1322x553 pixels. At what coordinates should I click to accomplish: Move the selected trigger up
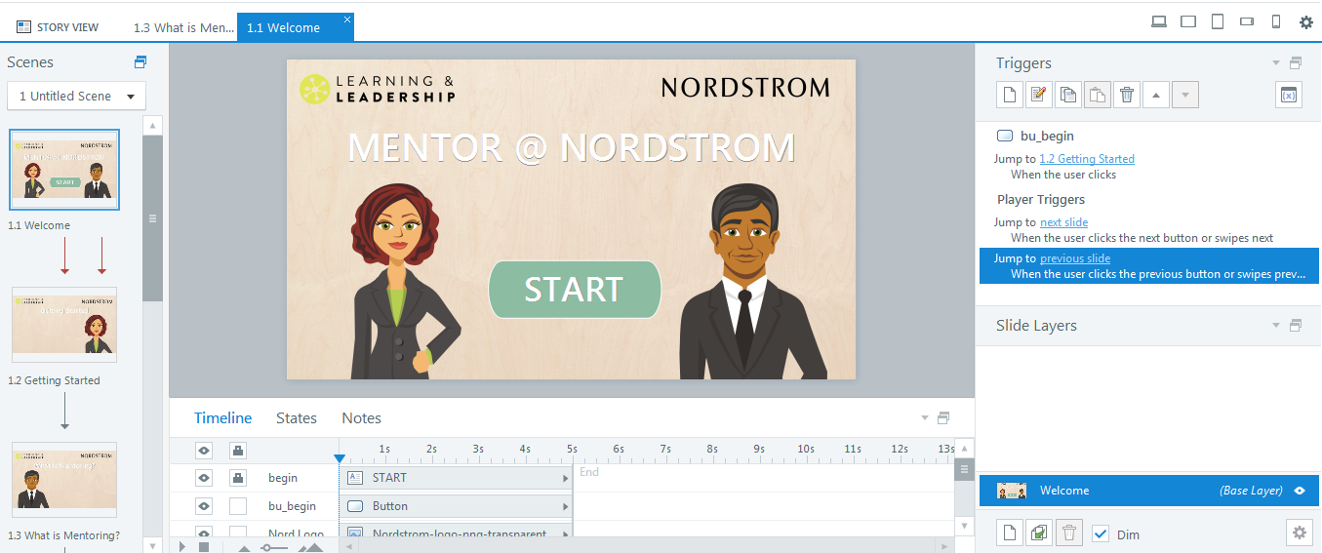pos(1156,95)
